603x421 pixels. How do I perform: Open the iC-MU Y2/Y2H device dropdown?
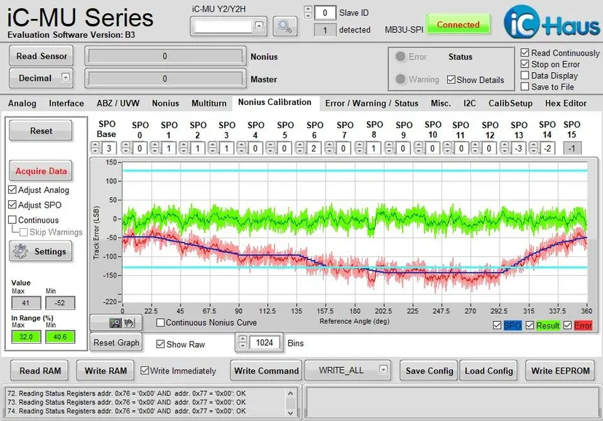click(259, 26)
